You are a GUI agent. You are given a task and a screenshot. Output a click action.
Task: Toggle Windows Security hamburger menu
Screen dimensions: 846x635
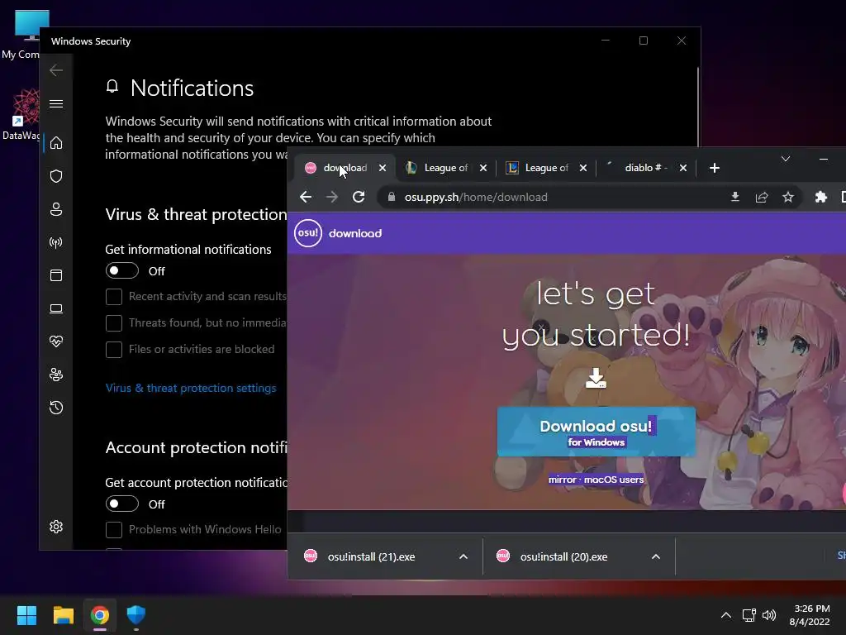56,103
